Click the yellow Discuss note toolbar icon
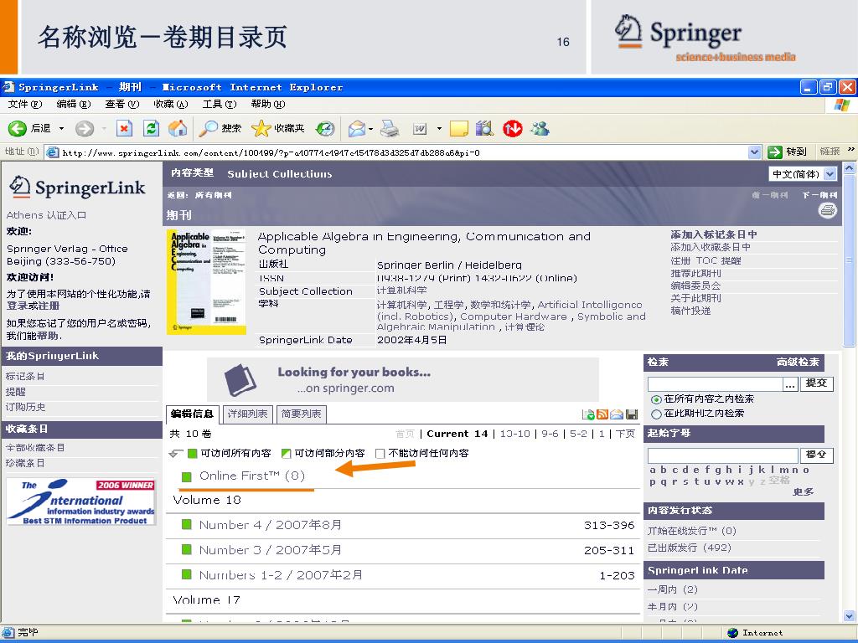Image resolution: width=858 pixels, height=643 pixels. coord(458,128)
